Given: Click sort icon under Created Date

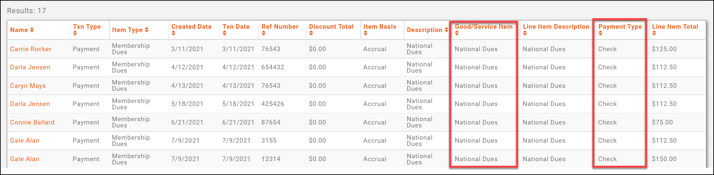Looking at the screenshot, I should pyautogui.click(x=173, y=33).
